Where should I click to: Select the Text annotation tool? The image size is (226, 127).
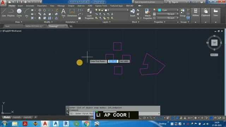coord(64,13)
